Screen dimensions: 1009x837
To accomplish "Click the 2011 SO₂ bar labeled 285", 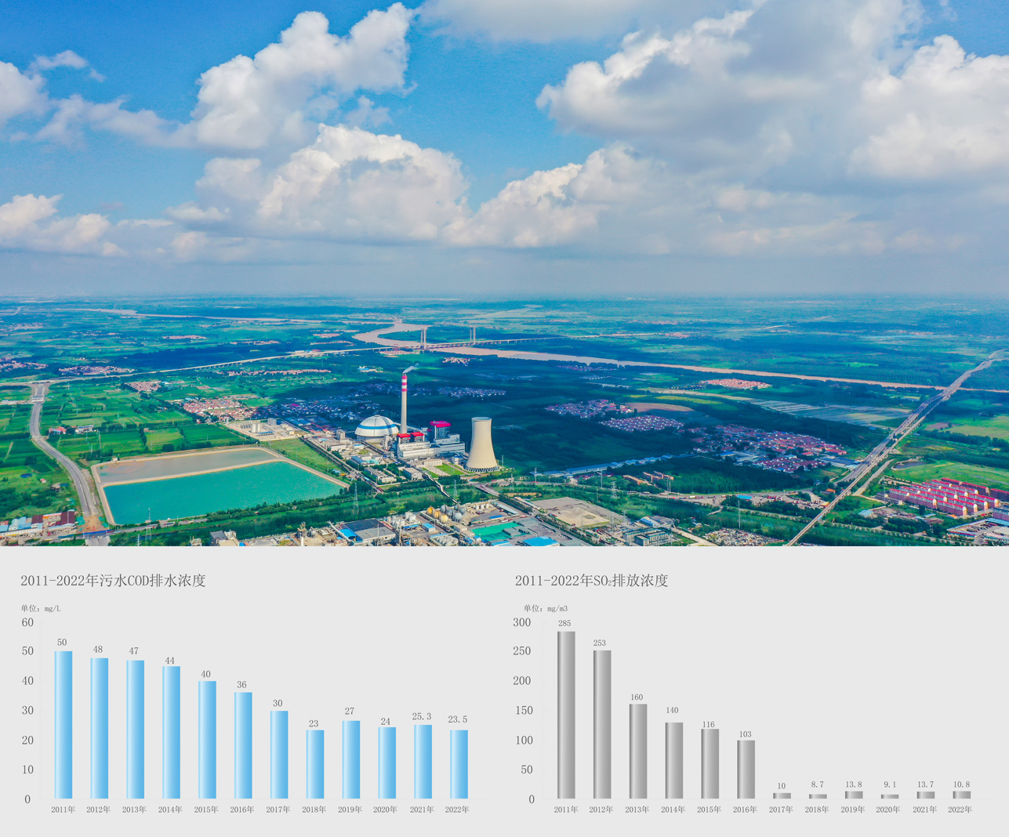I will coord(566,715).
